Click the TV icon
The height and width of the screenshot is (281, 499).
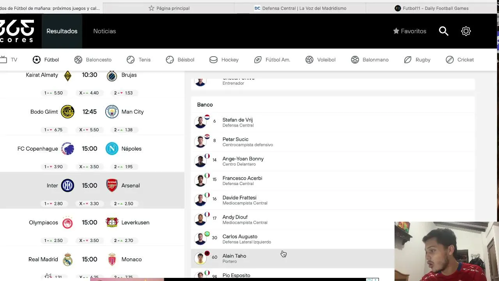[4, 60]
